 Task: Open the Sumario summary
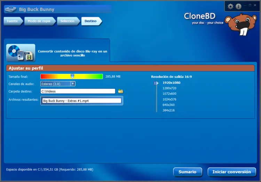pos(188,172)
